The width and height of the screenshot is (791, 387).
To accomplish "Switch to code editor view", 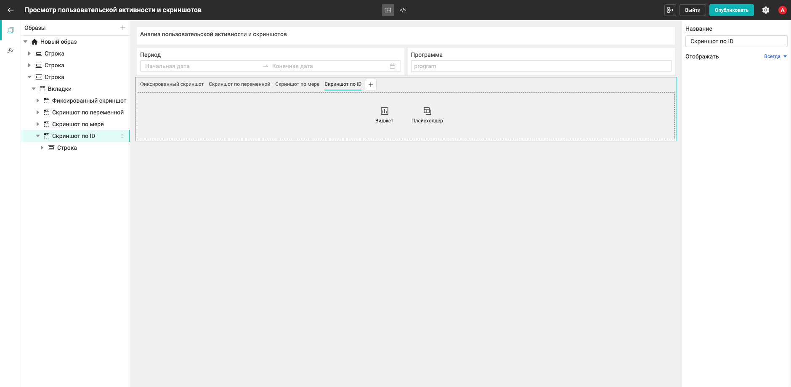I will [403, 10].
